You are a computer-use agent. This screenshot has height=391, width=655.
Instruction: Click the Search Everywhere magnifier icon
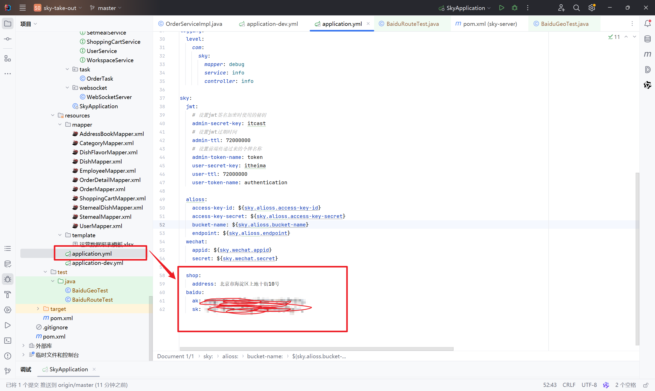tap(576, 8)
